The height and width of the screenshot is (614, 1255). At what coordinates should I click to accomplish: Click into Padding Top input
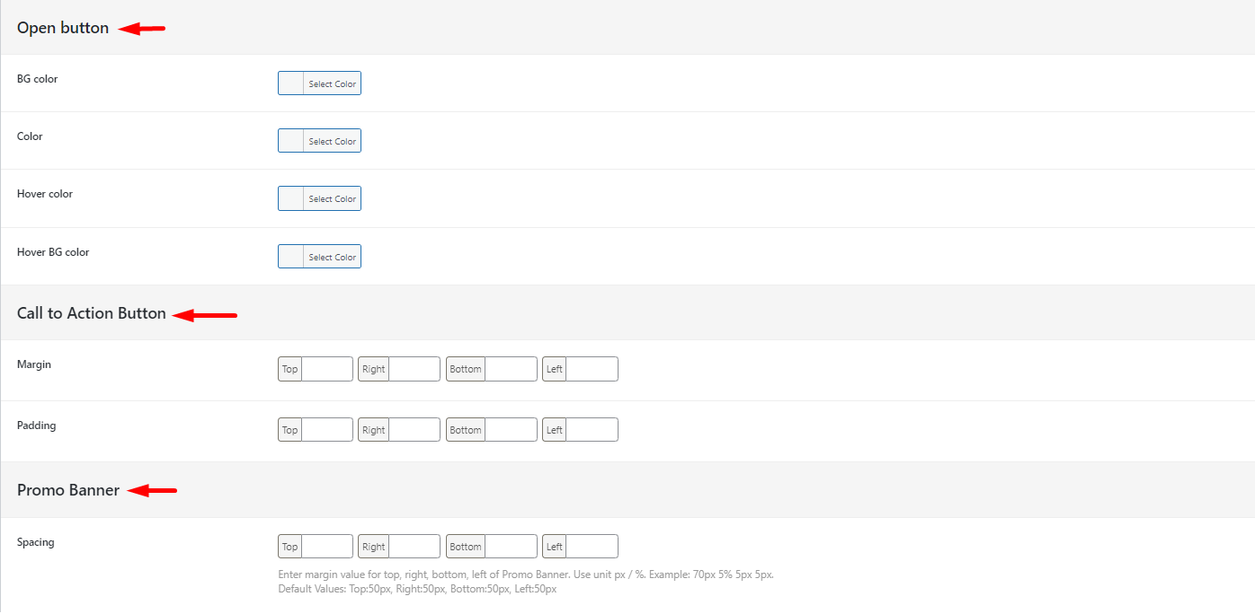click(x=326, y=430)
